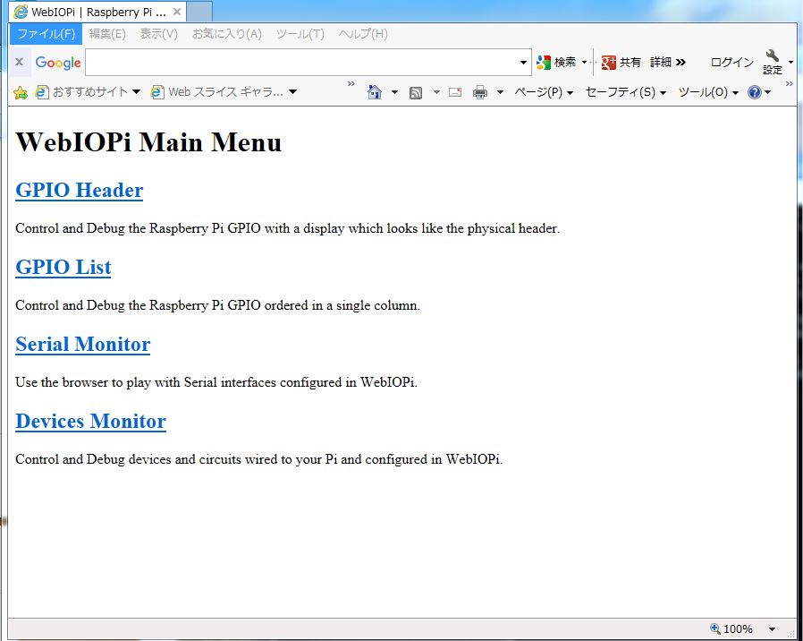
Task: Open the ページ(P) dropdown menu
Action: coord(543,92)
